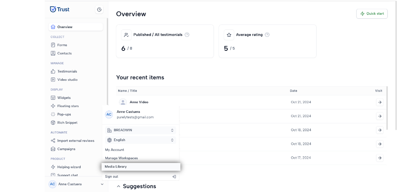
Task: Click help icon beside Published / All testimonials
Action: pos(187,35)
